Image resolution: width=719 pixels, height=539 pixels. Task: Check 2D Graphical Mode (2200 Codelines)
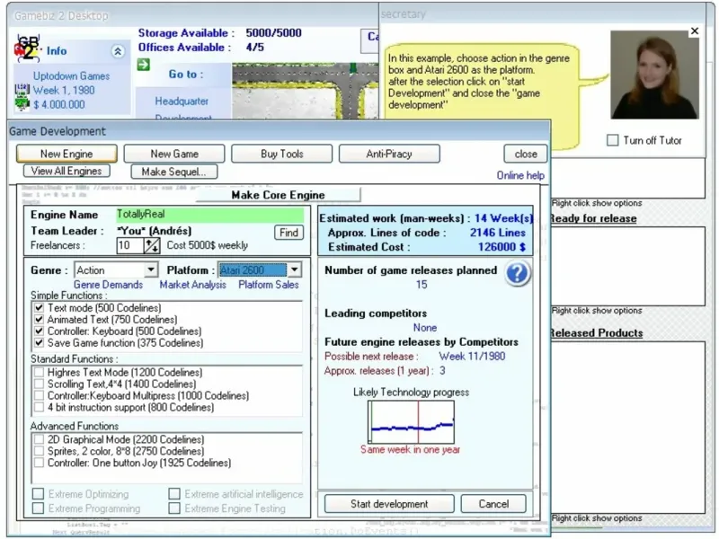39,439
